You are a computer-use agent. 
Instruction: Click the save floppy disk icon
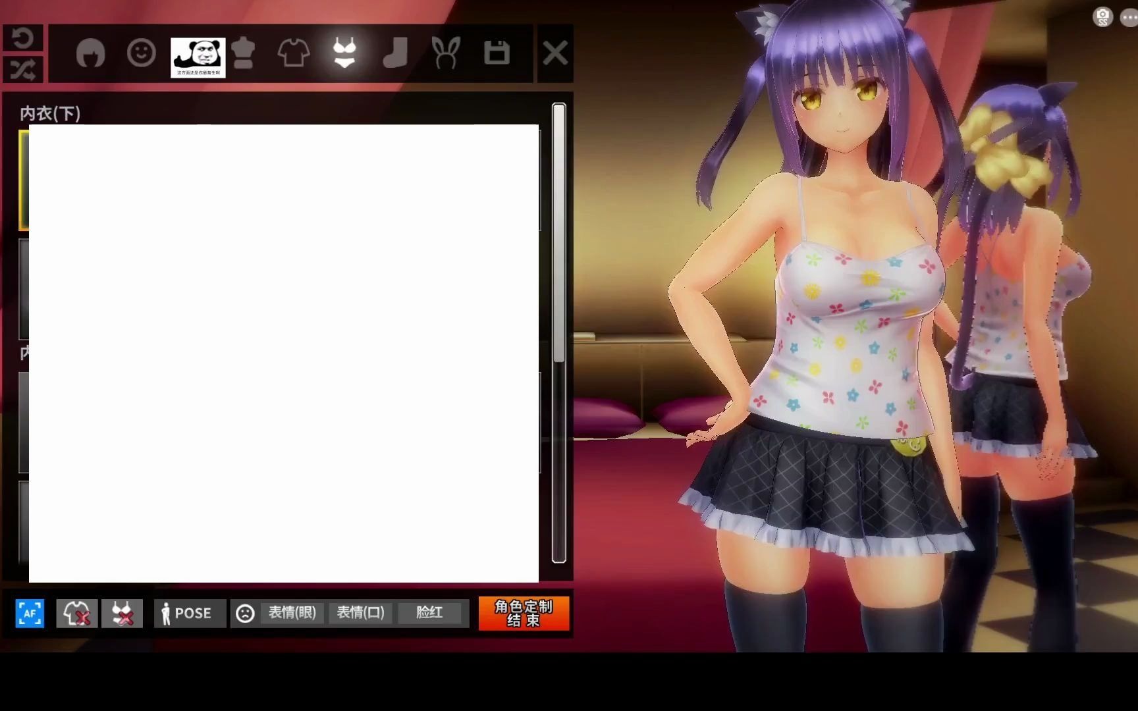497,53
